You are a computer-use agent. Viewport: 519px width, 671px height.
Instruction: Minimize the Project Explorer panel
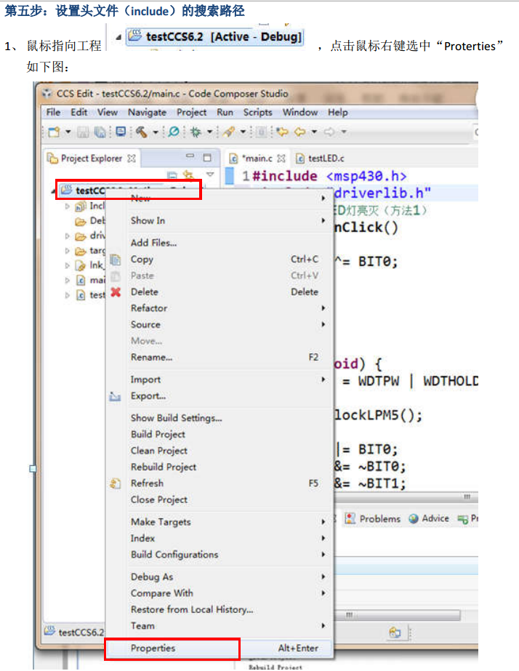[190, 156]
